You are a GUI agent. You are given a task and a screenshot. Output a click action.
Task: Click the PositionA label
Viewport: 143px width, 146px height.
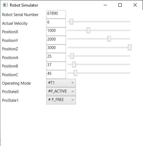(10, 58)
